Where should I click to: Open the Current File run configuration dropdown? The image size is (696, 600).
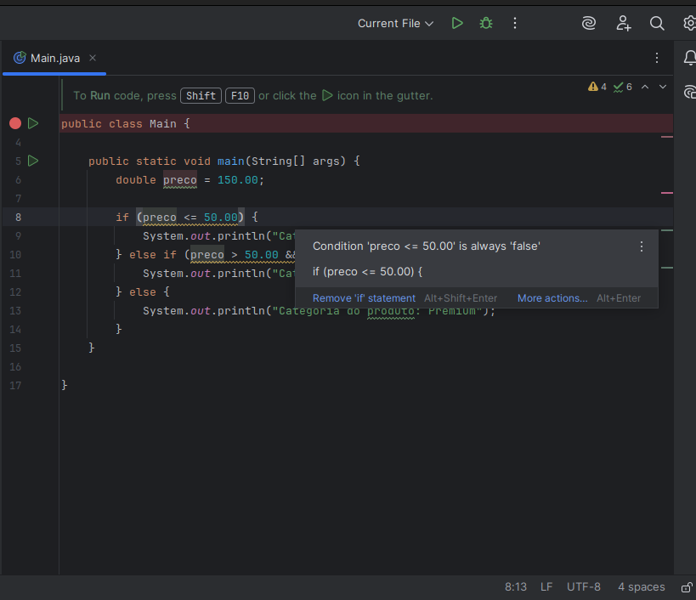395,24
